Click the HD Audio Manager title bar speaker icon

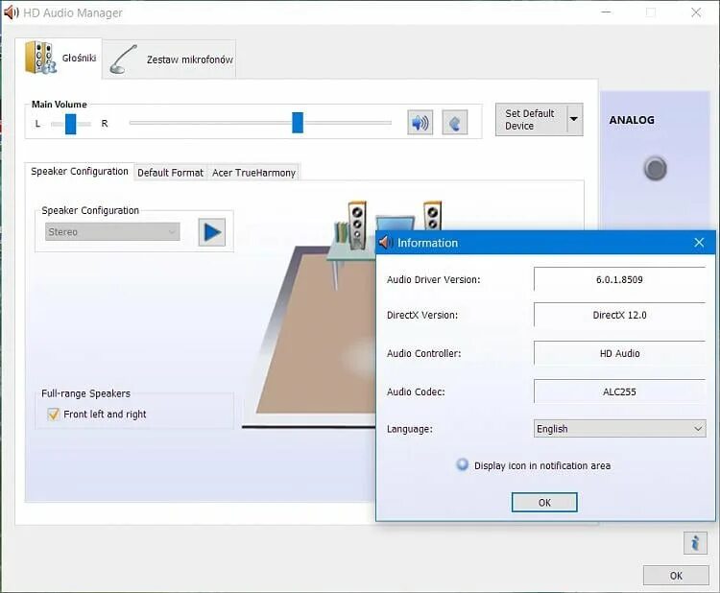(11, 12)
